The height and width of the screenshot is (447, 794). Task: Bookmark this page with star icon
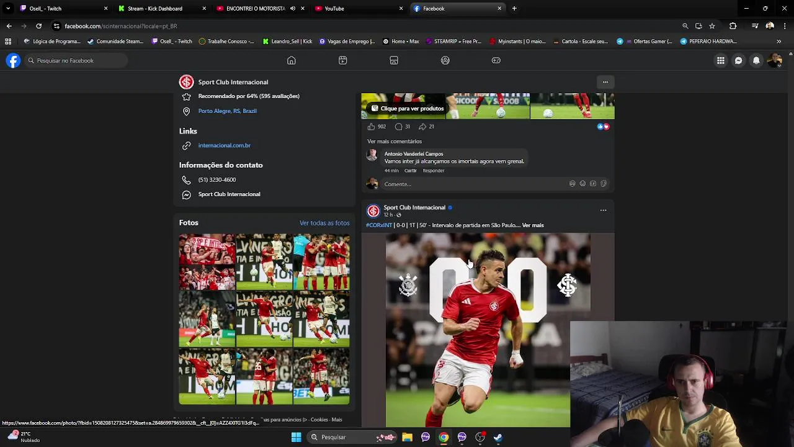click(x=712, y=26)
